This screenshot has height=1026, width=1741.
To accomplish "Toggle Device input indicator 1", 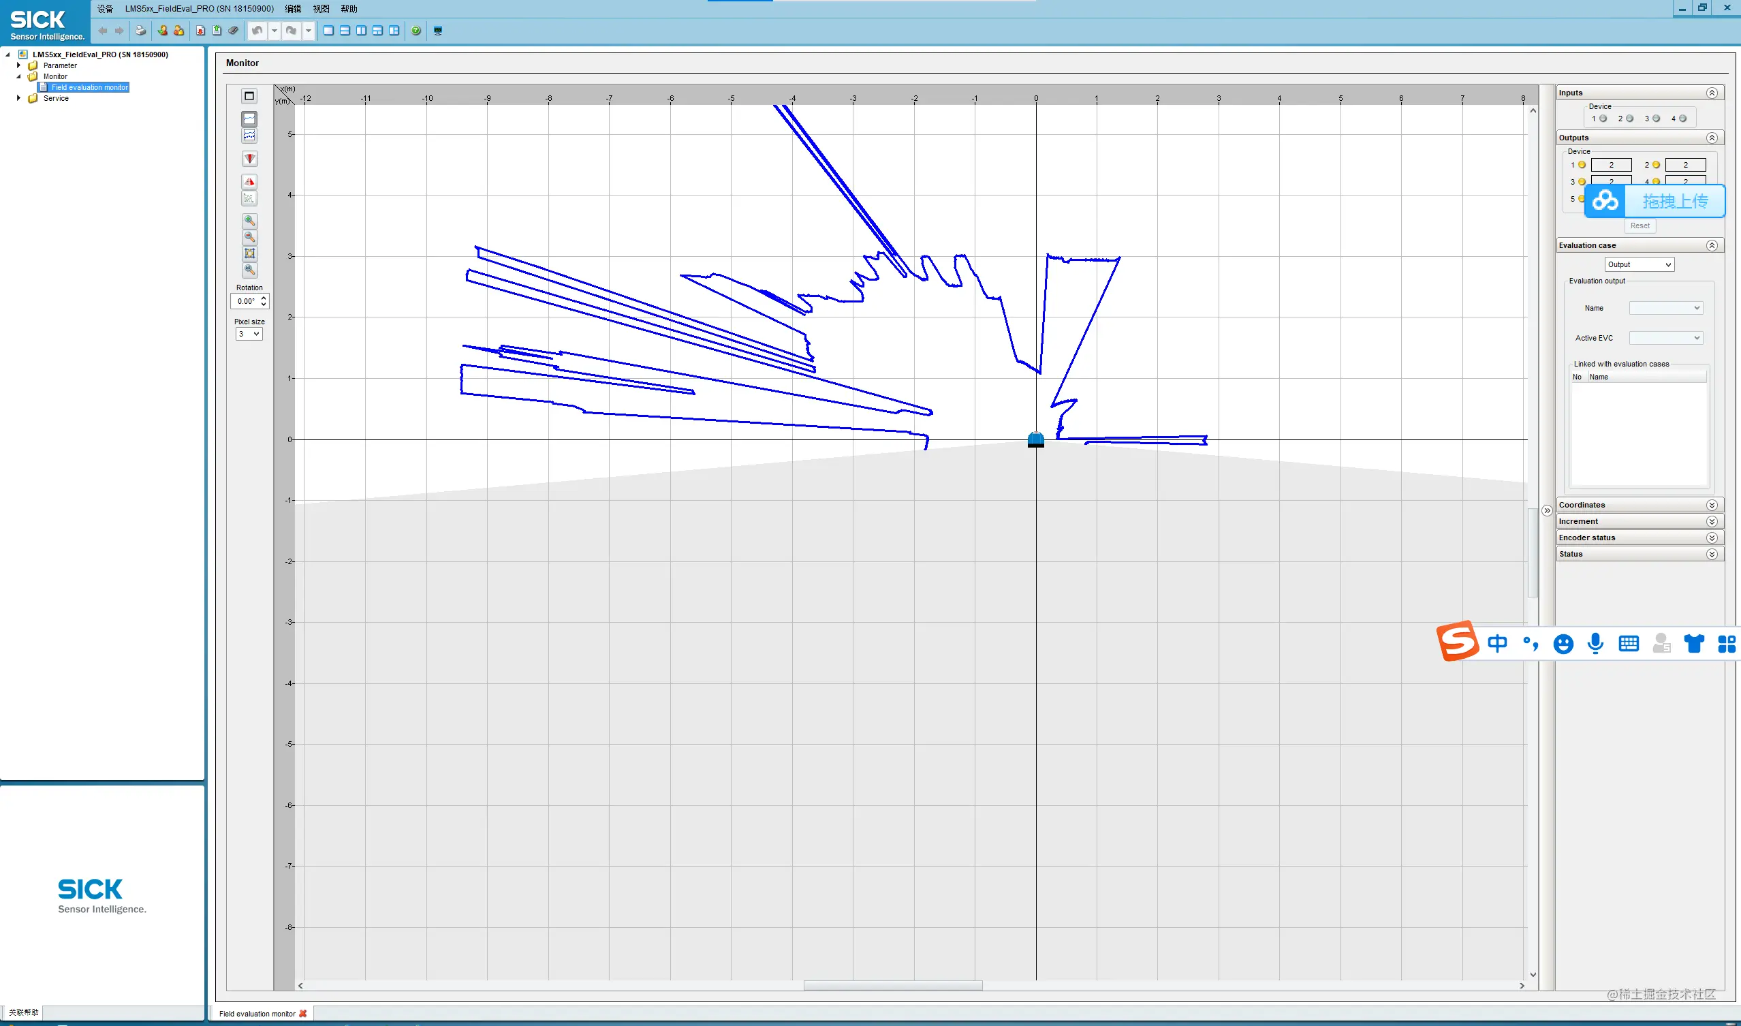I will pyautogui.click(x=1603, y=119).
